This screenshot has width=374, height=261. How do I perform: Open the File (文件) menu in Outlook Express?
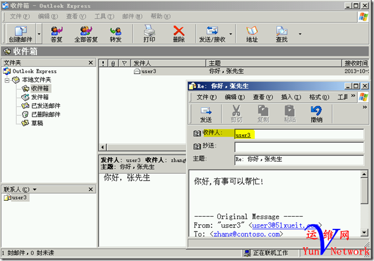coord(20,17)
